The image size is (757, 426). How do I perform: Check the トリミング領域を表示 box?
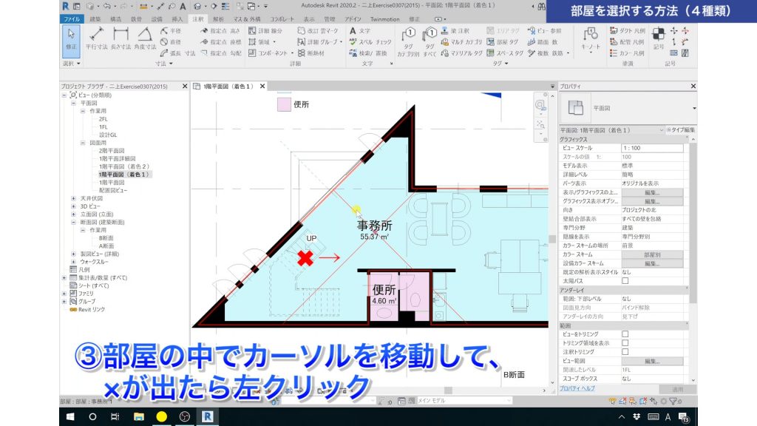[625, 343]
